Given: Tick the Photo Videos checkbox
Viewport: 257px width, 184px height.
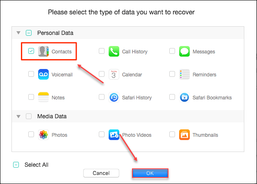Looking at the screenshot, I should pyautogui.click(x=102, y=134).
